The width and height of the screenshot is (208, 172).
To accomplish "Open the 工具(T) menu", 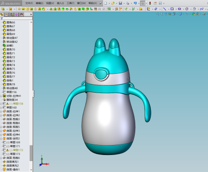I will [70, 3].
